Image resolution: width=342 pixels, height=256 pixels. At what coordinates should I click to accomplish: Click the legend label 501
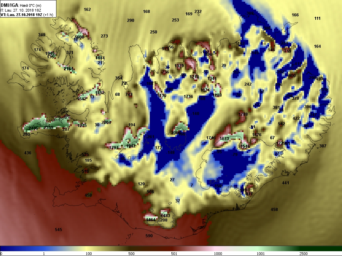pos(174,254)
